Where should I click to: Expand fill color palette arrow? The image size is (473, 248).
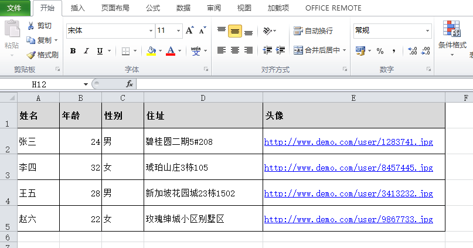160,51
